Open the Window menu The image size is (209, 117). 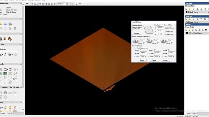[38, 1]
